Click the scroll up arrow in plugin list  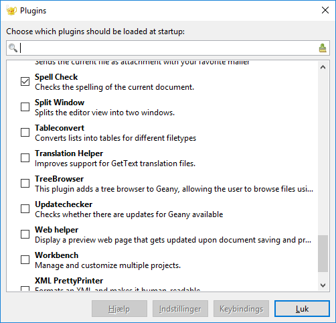[x=323, y=67]
